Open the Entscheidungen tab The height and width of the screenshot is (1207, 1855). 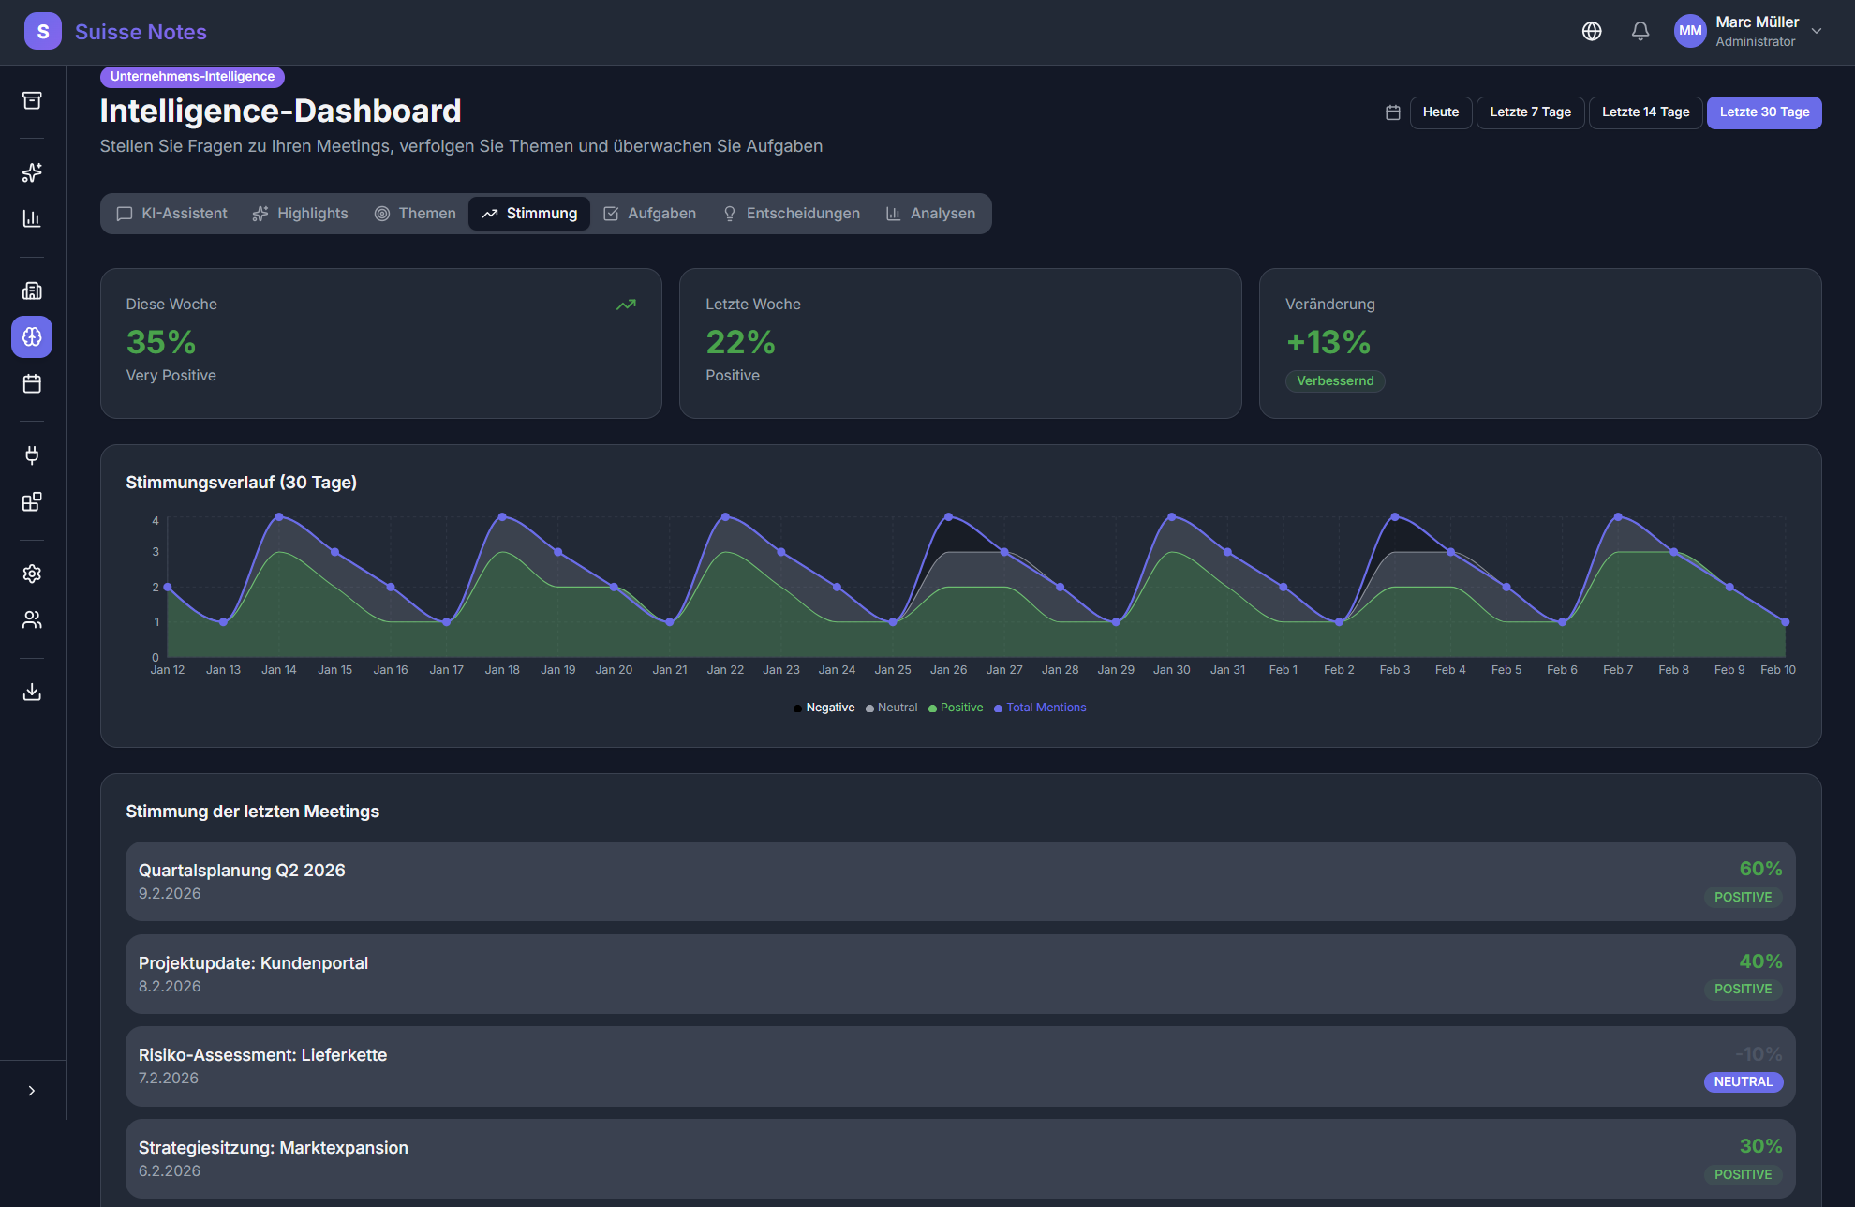(792, 213)
